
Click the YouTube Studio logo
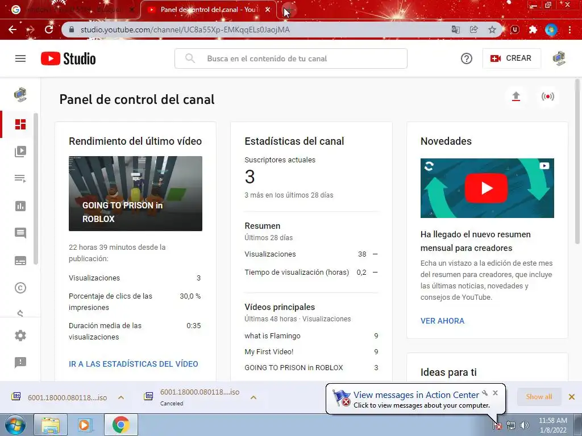click(68, 58)
